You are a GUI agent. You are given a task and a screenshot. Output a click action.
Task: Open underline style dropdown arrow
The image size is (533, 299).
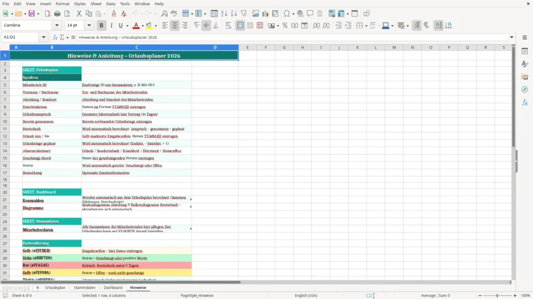127,26
